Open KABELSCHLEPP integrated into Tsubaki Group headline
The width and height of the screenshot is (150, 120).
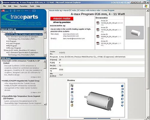(x=21, y=81)
